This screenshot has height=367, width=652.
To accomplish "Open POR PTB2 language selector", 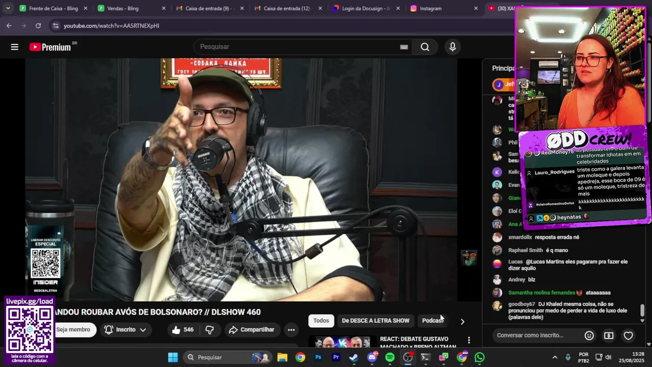I will click(x=584, y=357).
